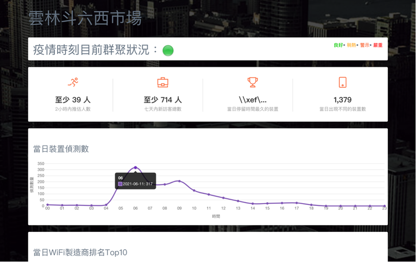Click the 疫情時刻目前群聚狀況 heading
This screenshot has height=262, width=416.
pyautogui.click(x=91, y=49)
